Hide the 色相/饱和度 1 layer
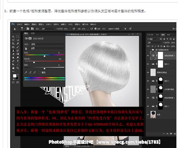 click(148, 98)
